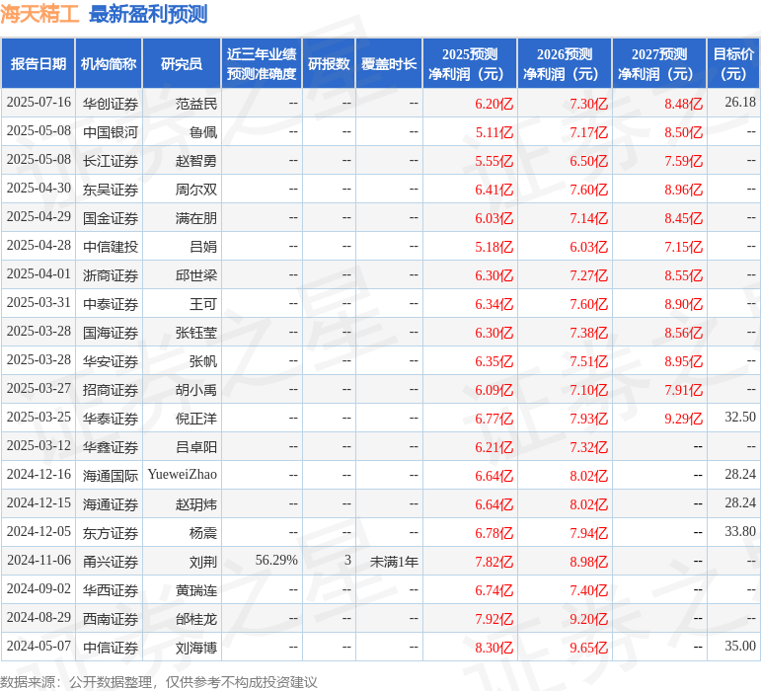Screen dimensions: 761x691
Task: Click the 研究员 column header
Action: [x=182, y=63]
